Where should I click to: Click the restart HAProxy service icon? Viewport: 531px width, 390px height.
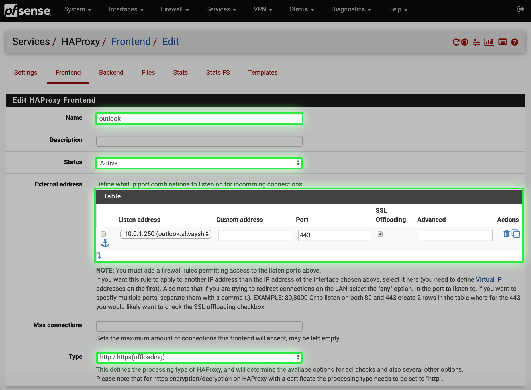click(x=456, y=42)
